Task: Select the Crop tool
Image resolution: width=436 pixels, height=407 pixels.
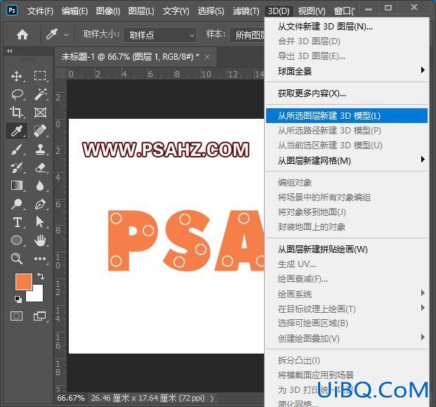Action: coord(17,112)
